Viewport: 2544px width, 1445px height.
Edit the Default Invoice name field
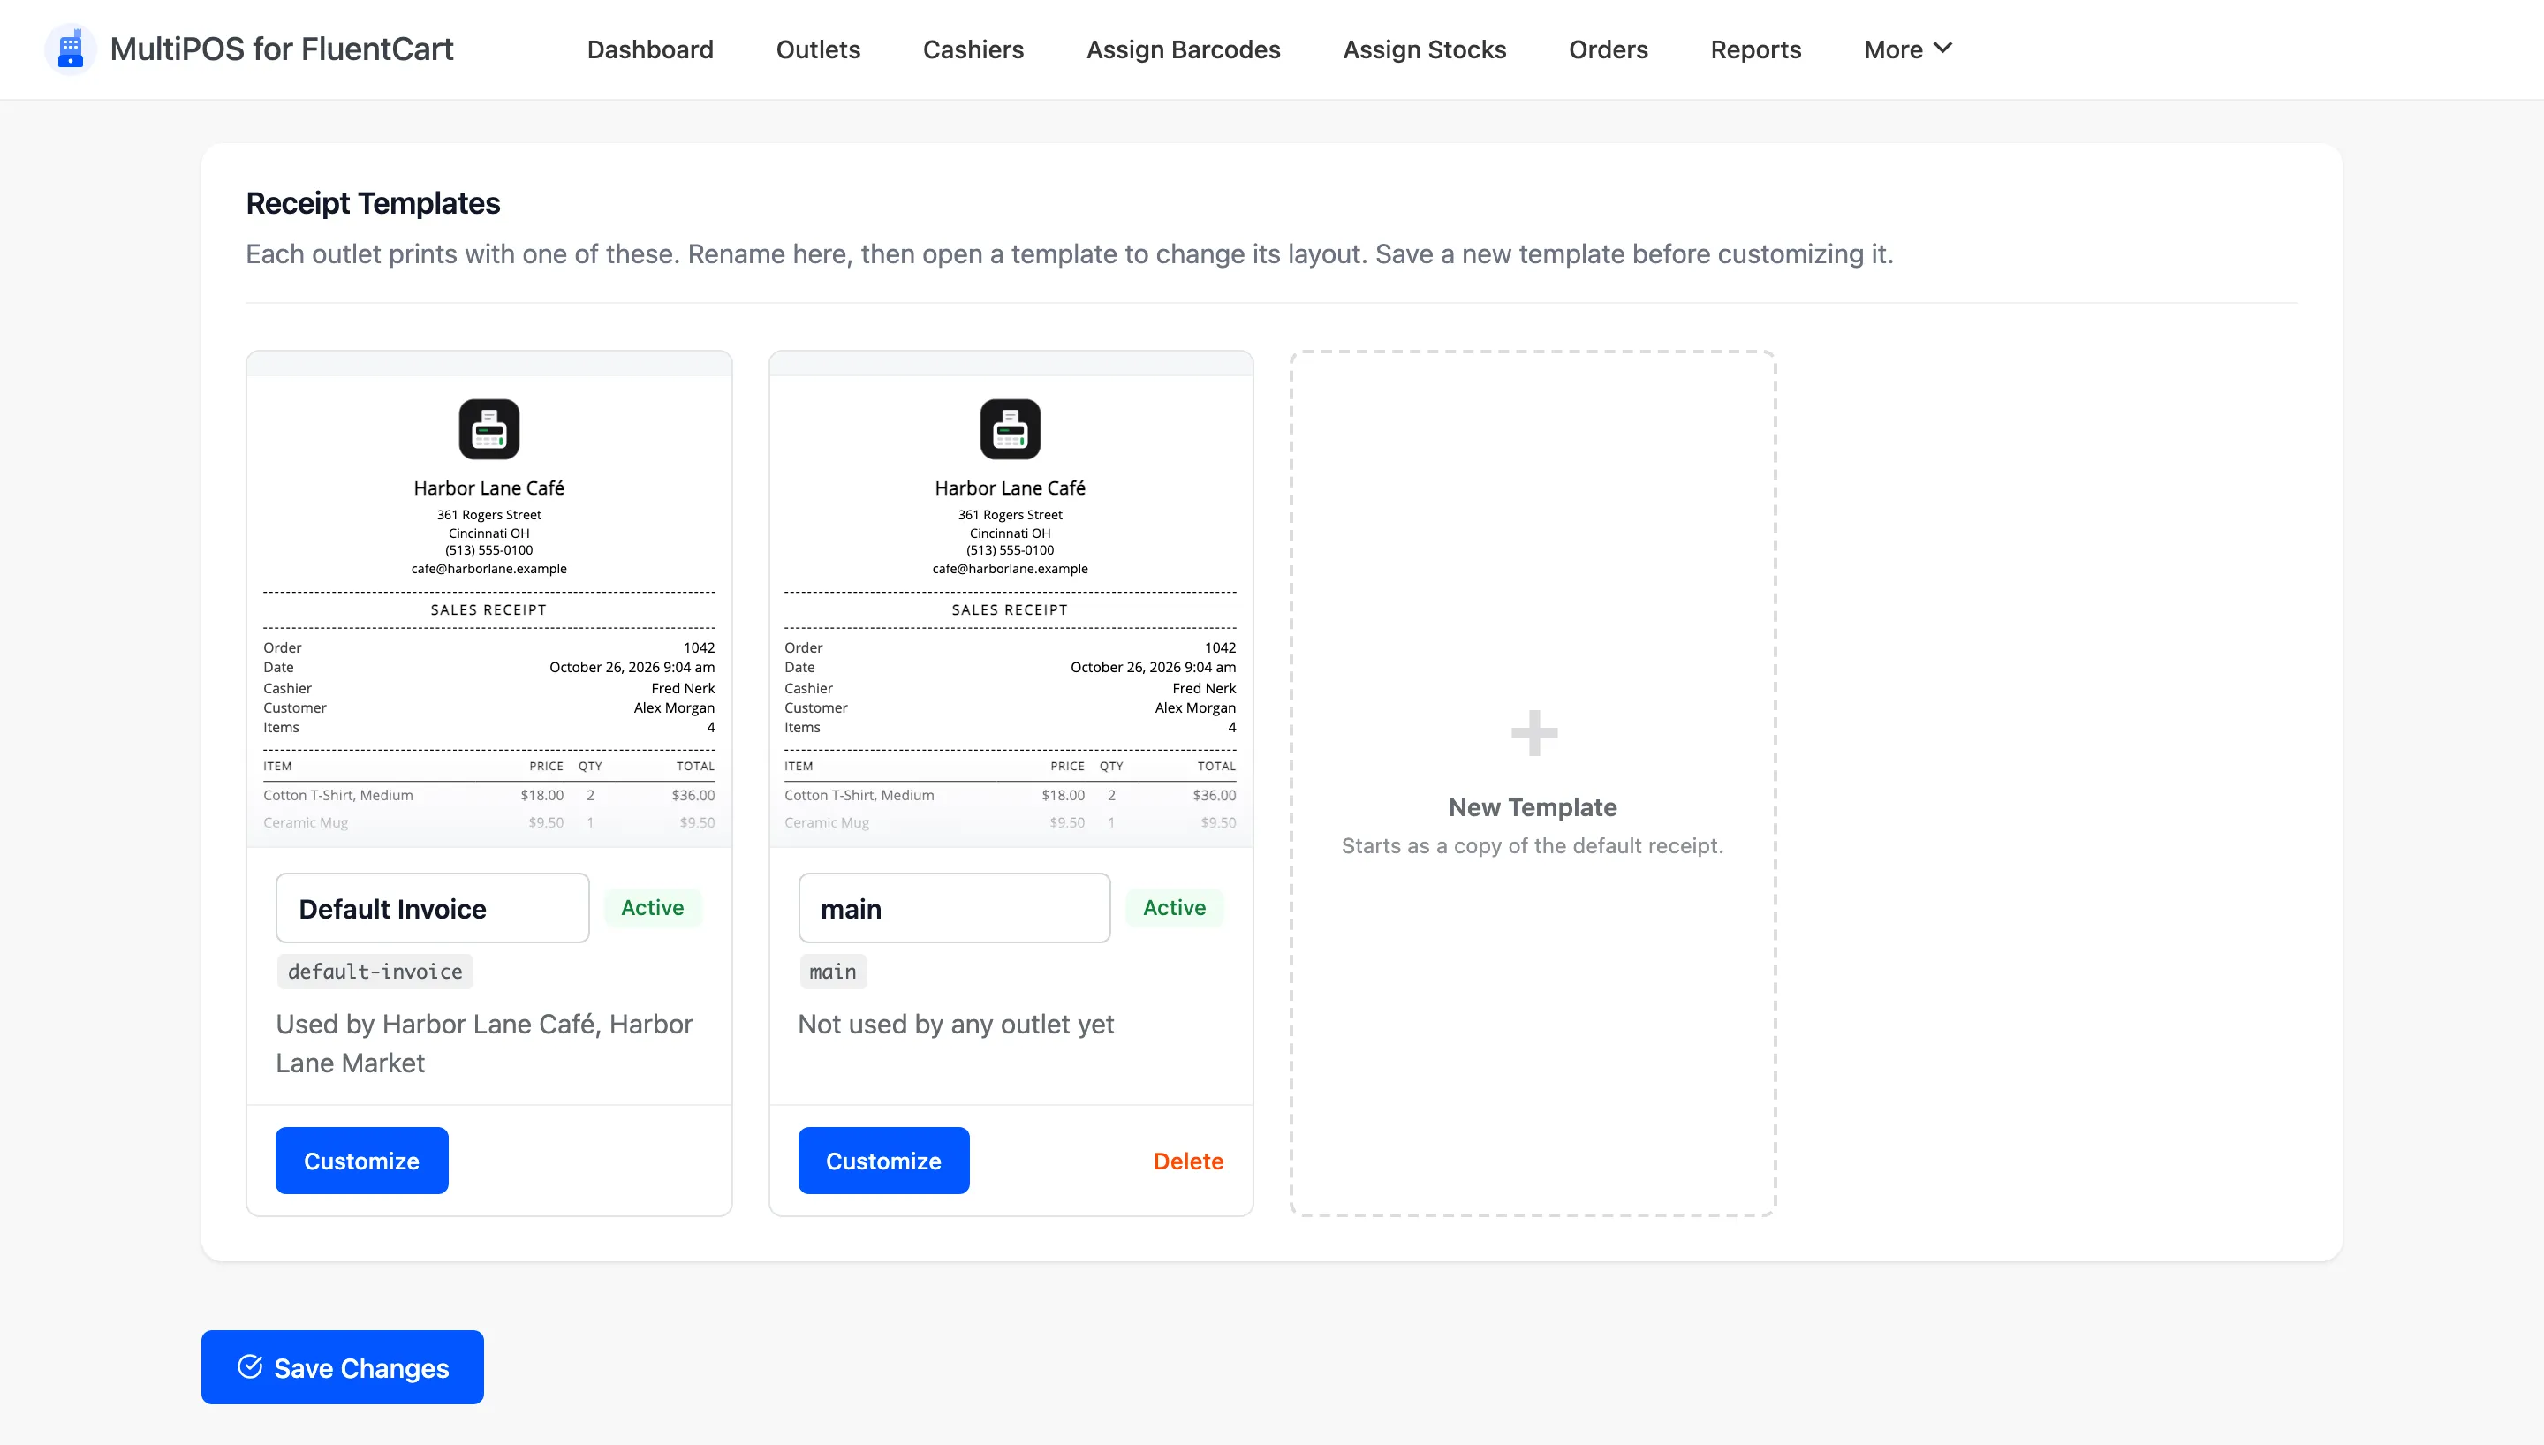(433, 908)
